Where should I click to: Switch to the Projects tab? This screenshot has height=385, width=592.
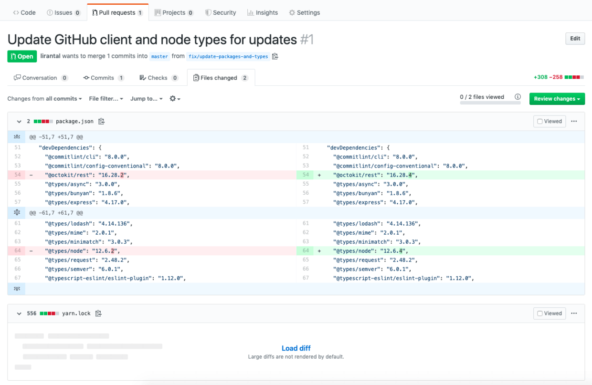pyautogui.click(x=174, y=12)
